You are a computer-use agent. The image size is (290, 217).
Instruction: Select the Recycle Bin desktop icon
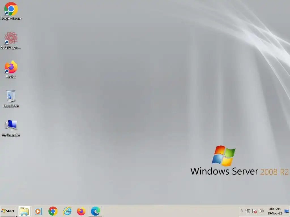tap(11, 99)
